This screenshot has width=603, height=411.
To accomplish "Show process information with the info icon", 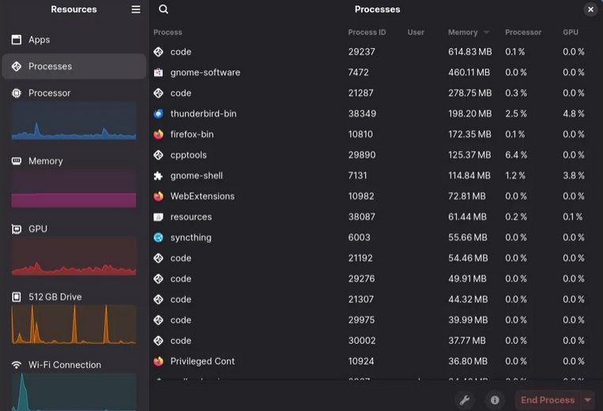I will coord(495,400).
